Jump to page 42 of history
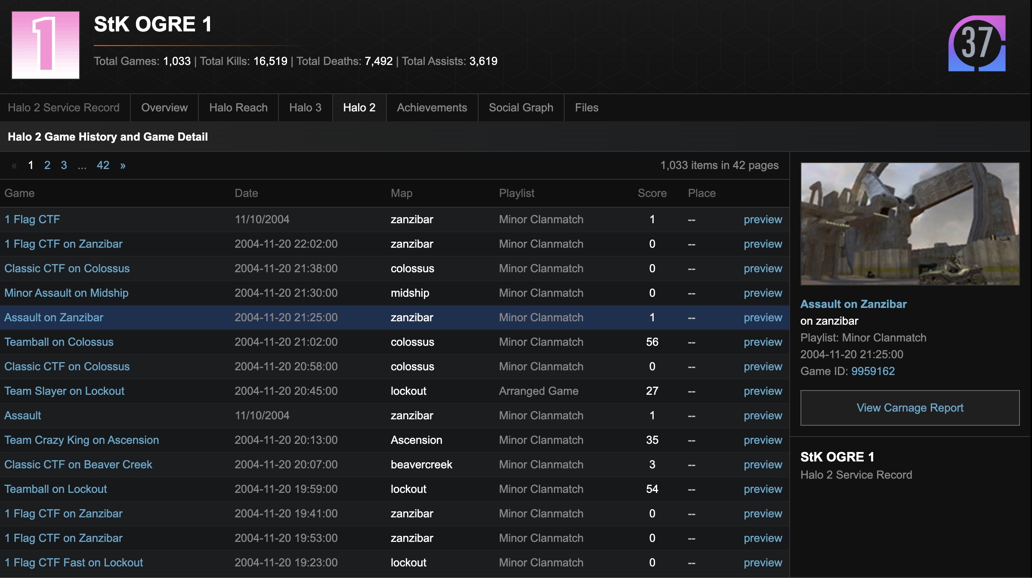The height and width of the screenshot is (578, 1032). coord(103,166)
